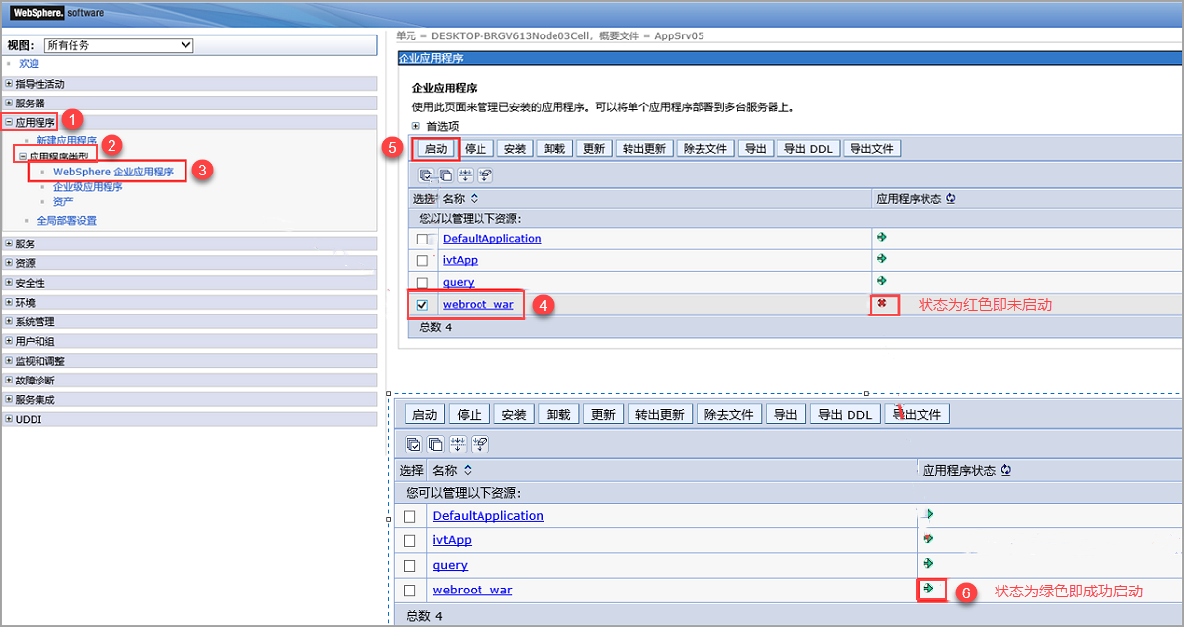The height and width of the screenshot is (627, 1184).
Task: Expand the 服务 navigation section
Action: pyautogui.click(x=9, y=244)
